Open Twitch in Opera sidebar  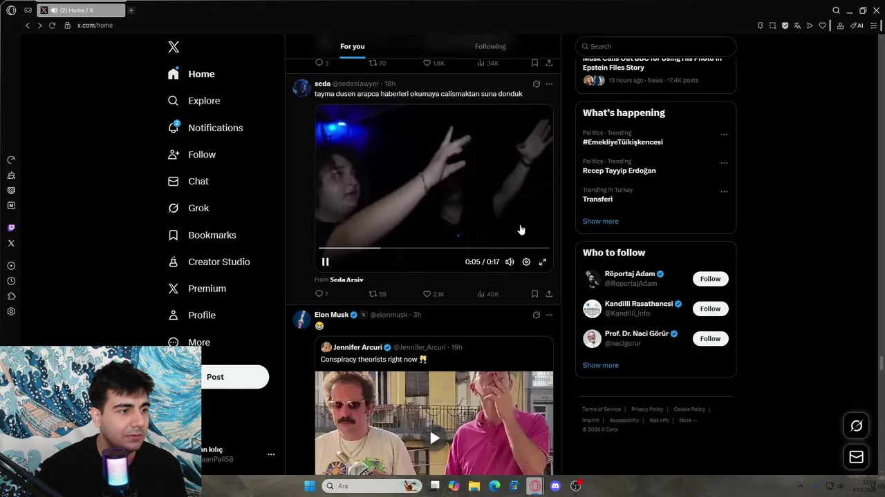(x=11, y=228)
